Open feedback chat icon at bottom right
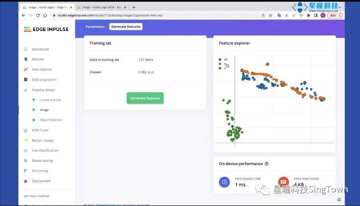360x206 pixels. (x=339, y=200)
